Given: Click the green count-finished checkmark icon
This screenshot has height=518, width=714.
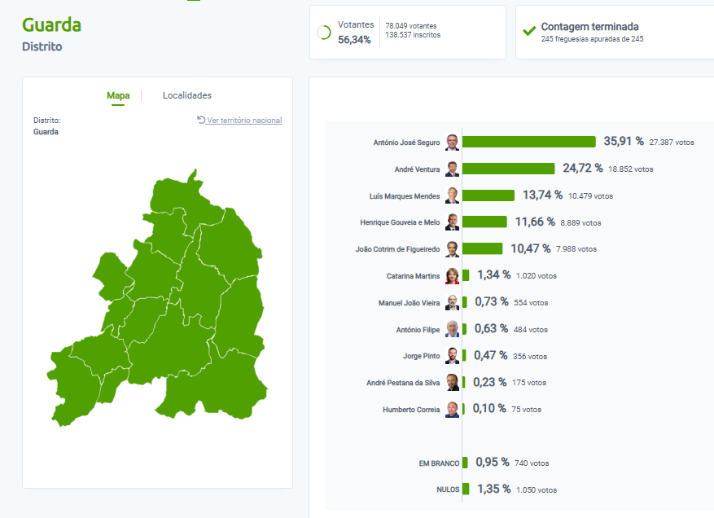Looking at the screenshot, I should click(529, 32).
